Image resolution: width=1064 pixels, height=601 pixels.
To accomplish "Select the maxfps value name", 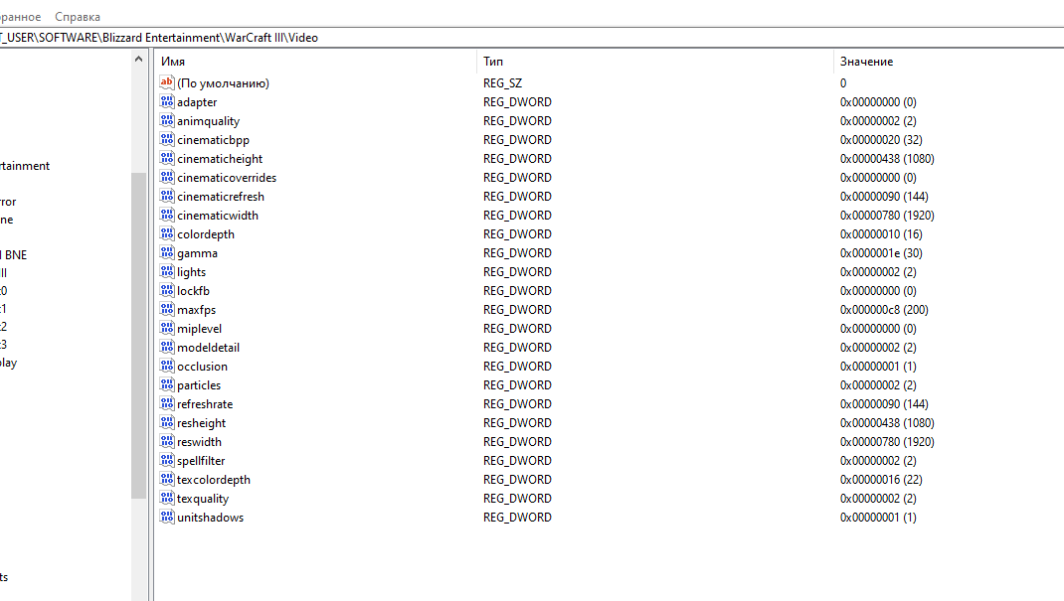I will click(x=196, y=309).
